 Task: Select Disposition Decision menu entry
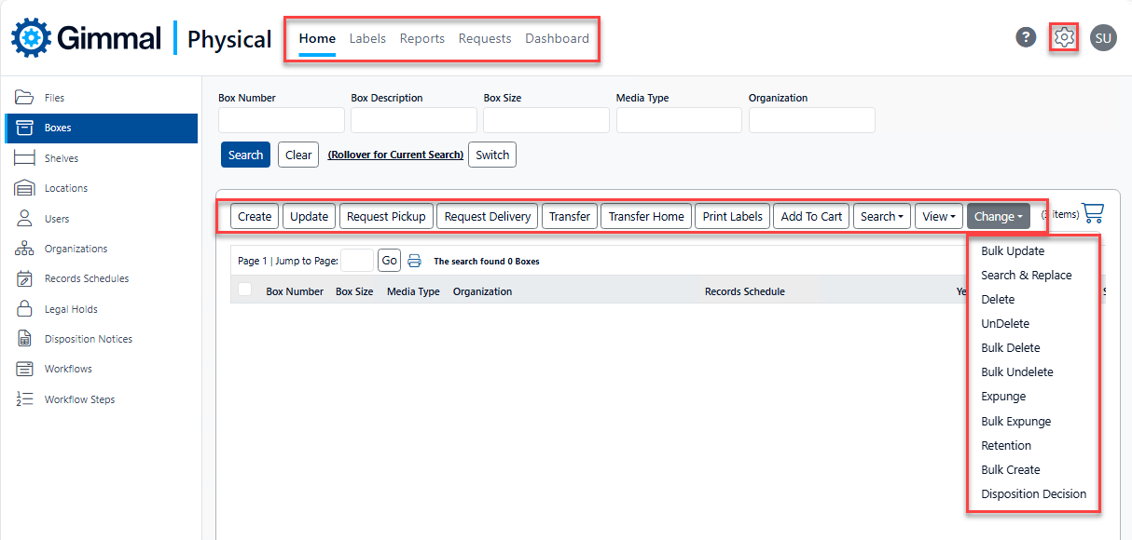(1033, 493)
